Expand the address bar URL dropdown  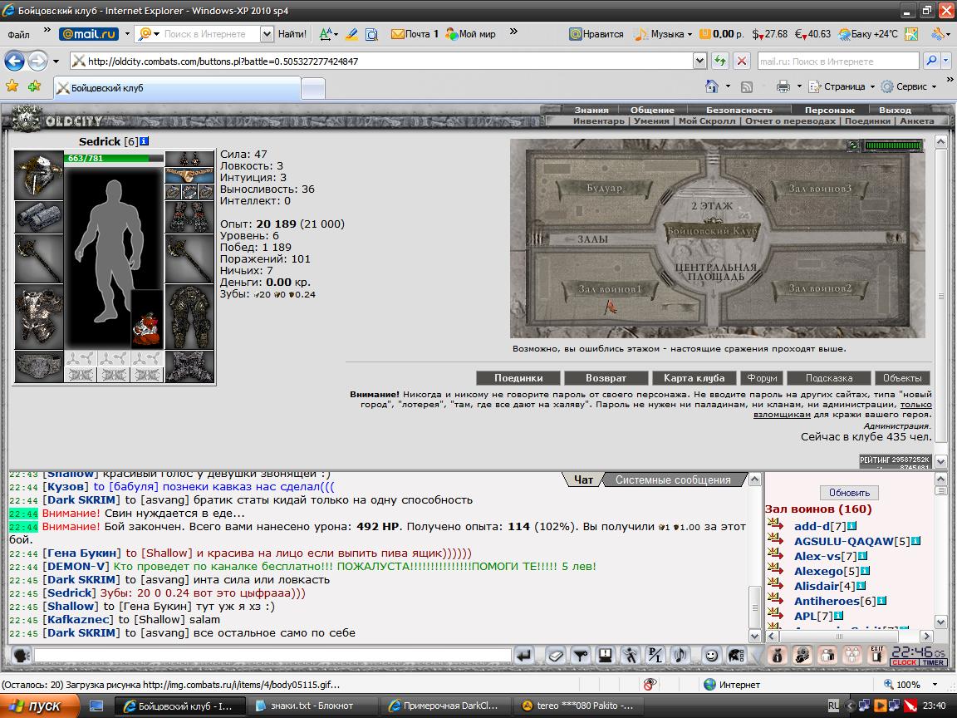[700, 61]
